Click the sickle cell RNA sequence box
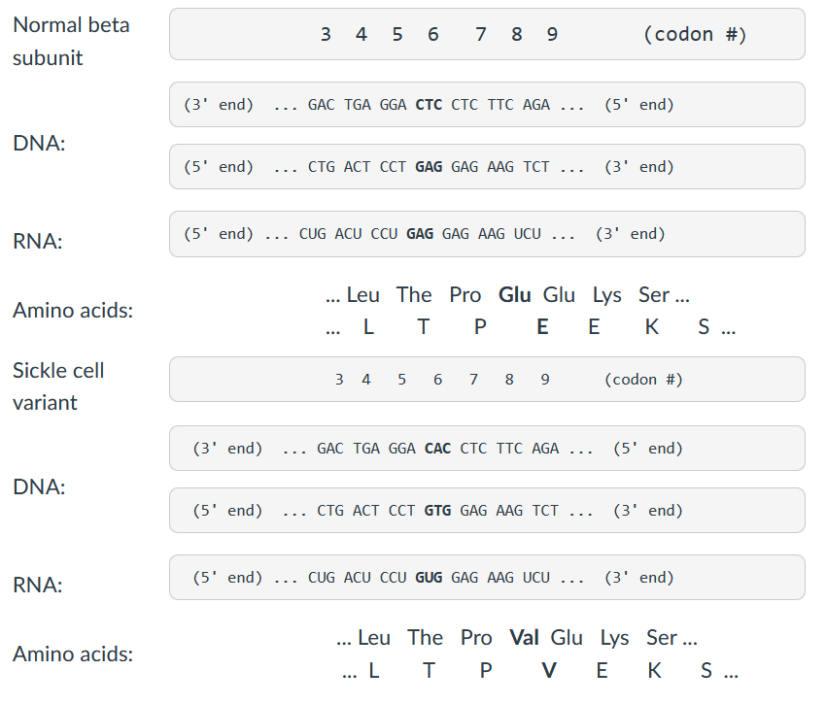 [487, 578]
